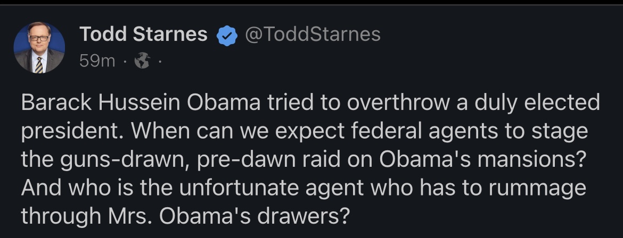Image resolution: width=623 pixels, height=238 pixels.
Task: Open the Todd Starnes display name
Action: click(x=143, y=35)
